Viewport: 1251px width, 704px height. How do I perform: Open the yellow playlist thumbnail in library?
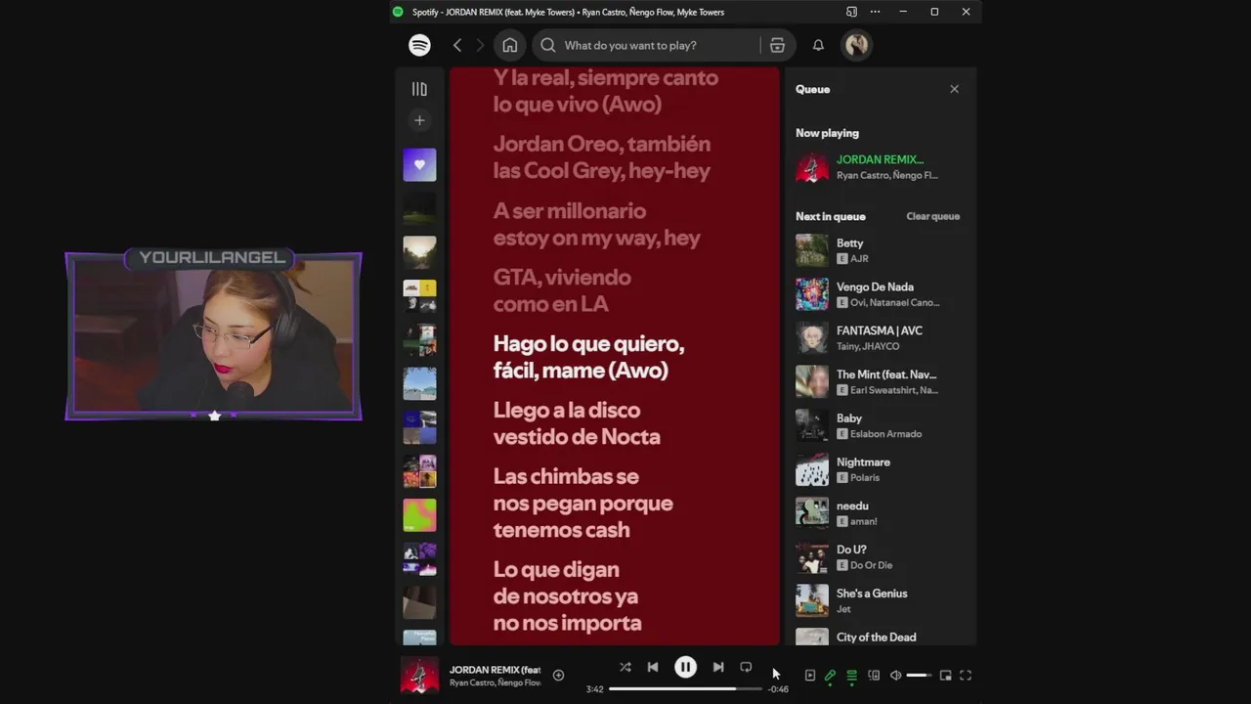point(419,295)
